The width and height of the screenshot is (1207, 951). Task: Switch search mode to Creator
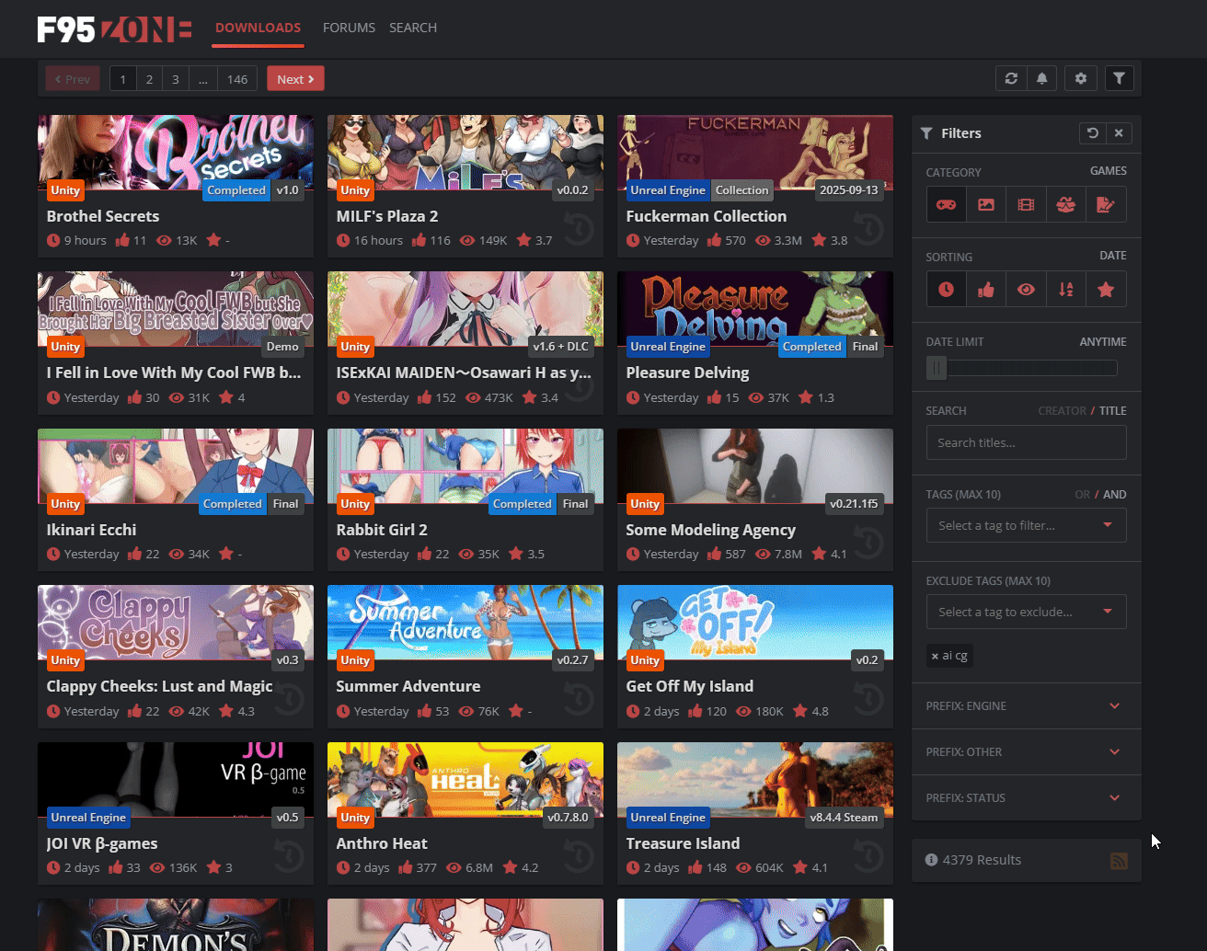pyautogui.click(x=1062, y=411)
